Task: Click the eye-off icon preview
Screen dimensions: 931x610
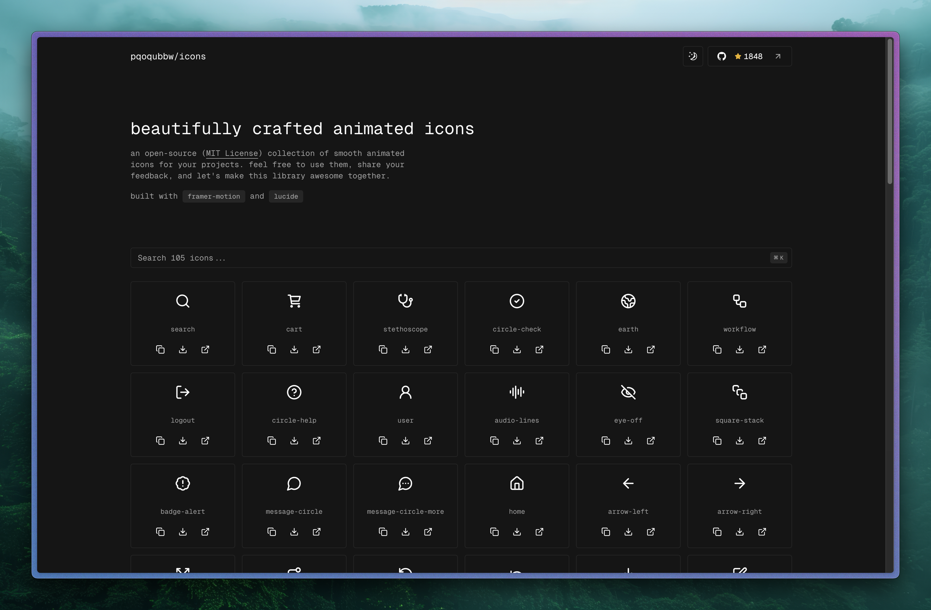Action: click(628, 392)
